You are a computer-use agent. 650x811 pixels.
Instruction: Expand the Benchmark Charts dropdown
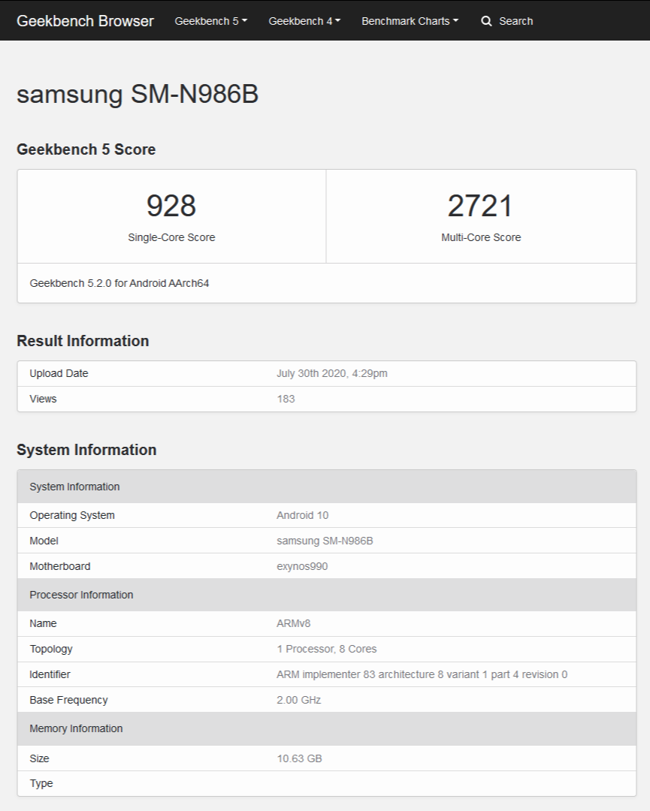(x=410, y=21)
